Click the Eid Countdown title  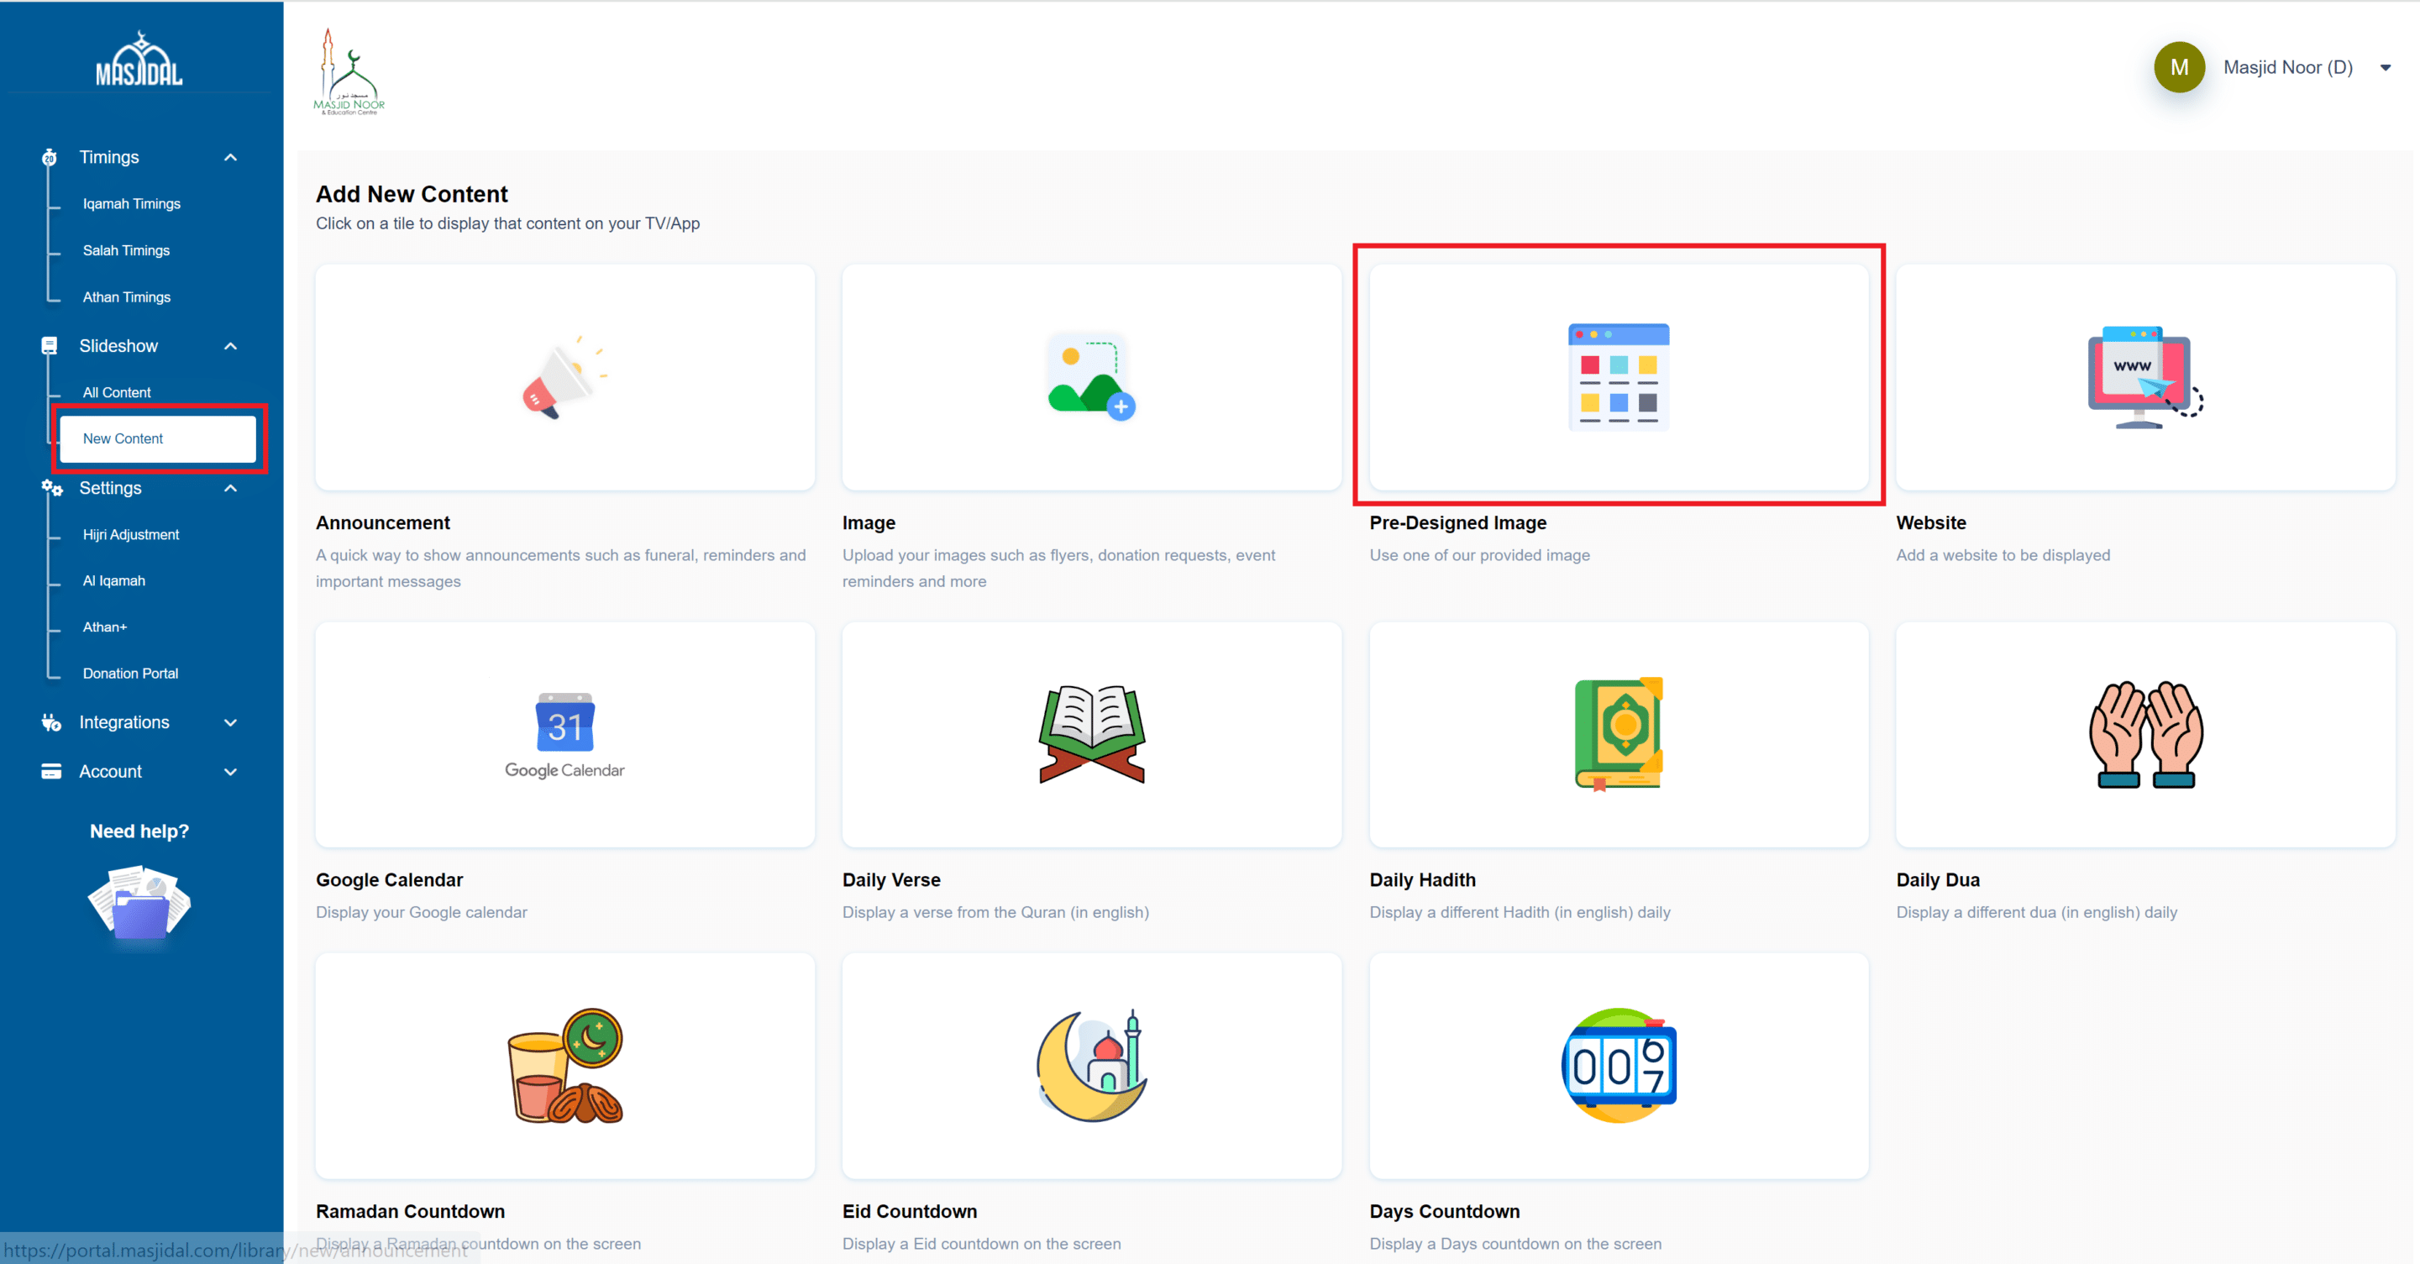(x=910, y=1211)
